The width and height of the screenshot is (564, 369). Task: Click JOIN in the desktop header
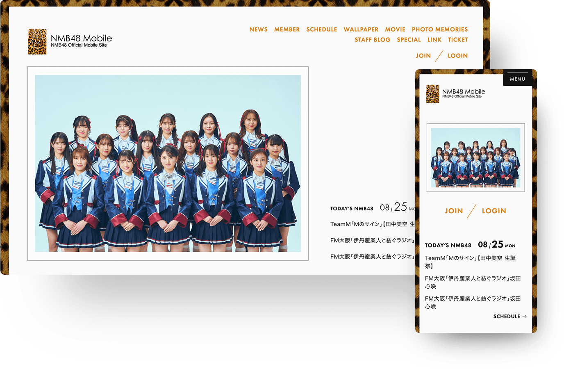coord(423,56)
